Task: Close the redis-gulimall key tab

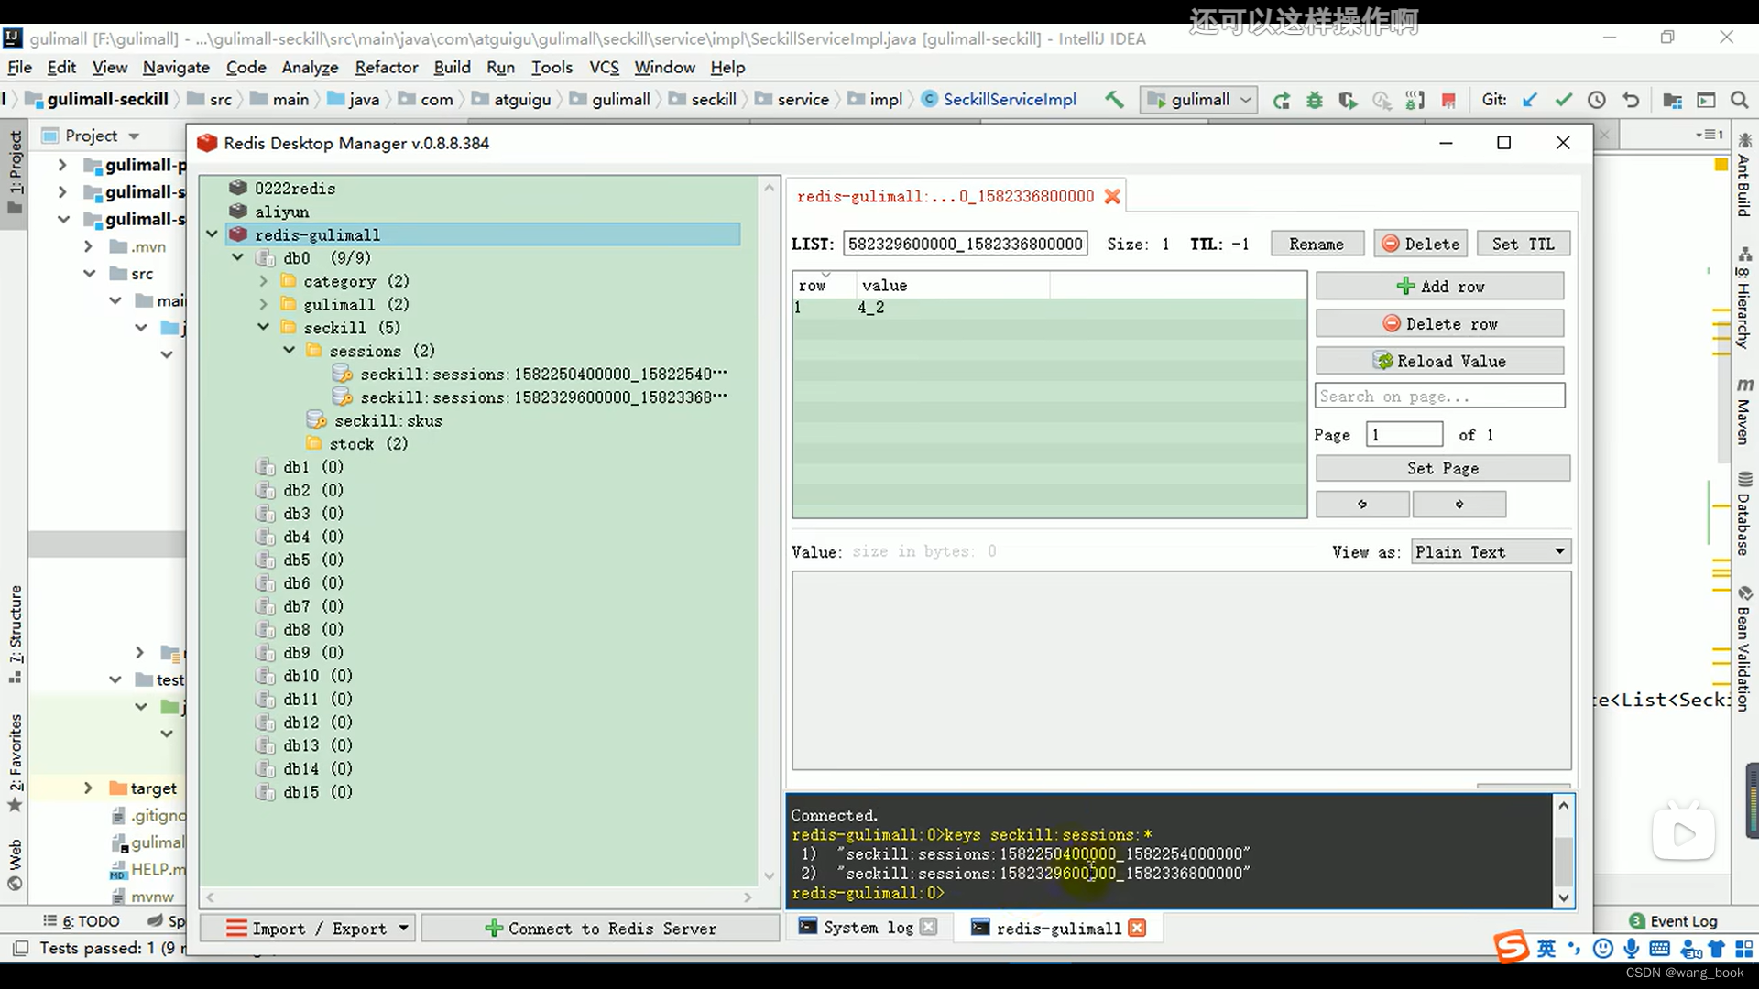Action: point(1112,196)
